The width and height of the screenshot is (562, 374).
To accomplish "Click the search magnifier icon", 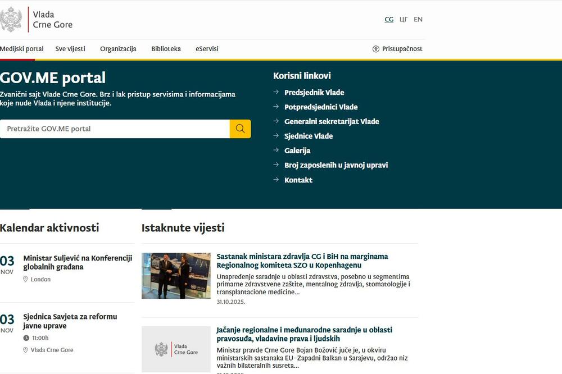I will coord(240,128).
